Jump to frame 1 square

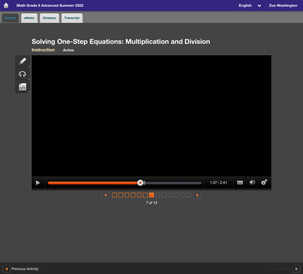click(x=114, y=195)
